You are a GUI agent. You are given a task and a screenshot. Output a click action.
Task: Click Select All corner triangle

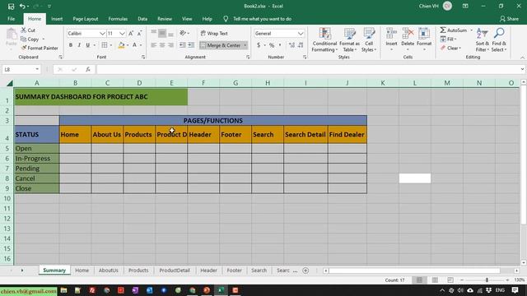(x=10, y=83)
